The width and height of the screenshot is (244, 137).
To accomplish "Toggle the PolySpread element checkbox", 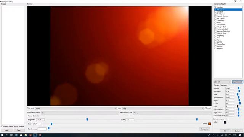I will (x=215, y=10).
